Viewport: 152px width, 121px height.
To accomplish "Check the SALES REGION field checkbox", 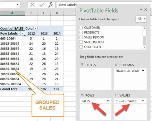I will point(81,42).
